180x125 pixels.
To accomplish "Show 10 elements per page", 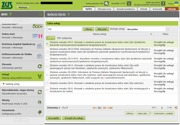I will click(x=94, y=108).
